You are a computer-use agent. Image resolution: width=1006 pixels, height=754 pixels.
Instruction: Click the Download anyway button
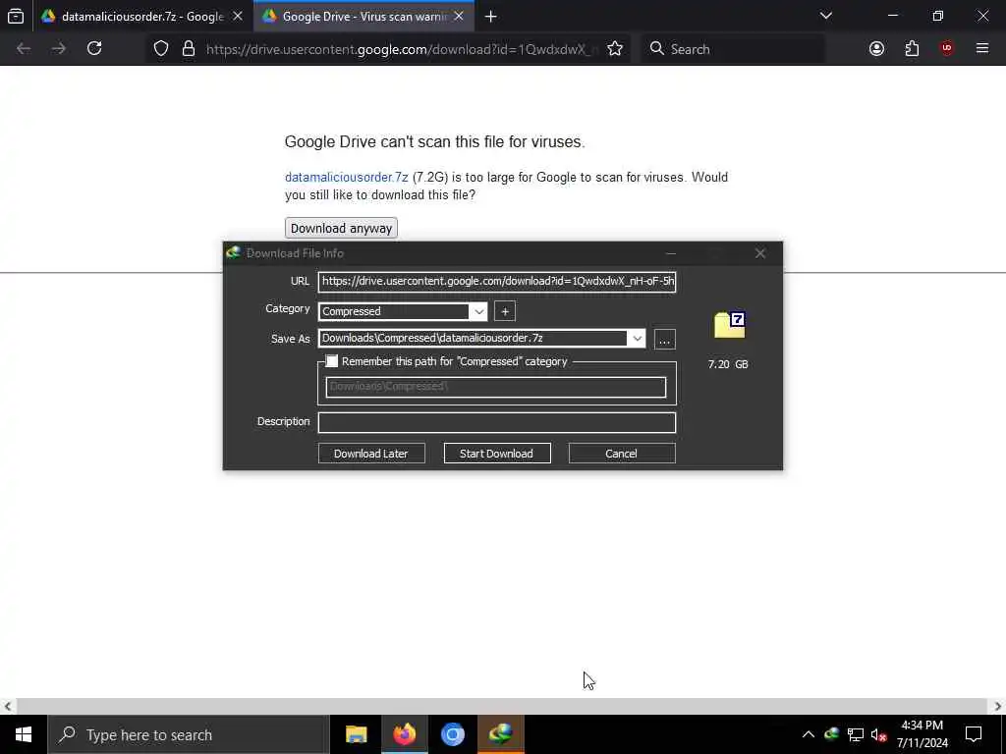click(x=341, y=228)
